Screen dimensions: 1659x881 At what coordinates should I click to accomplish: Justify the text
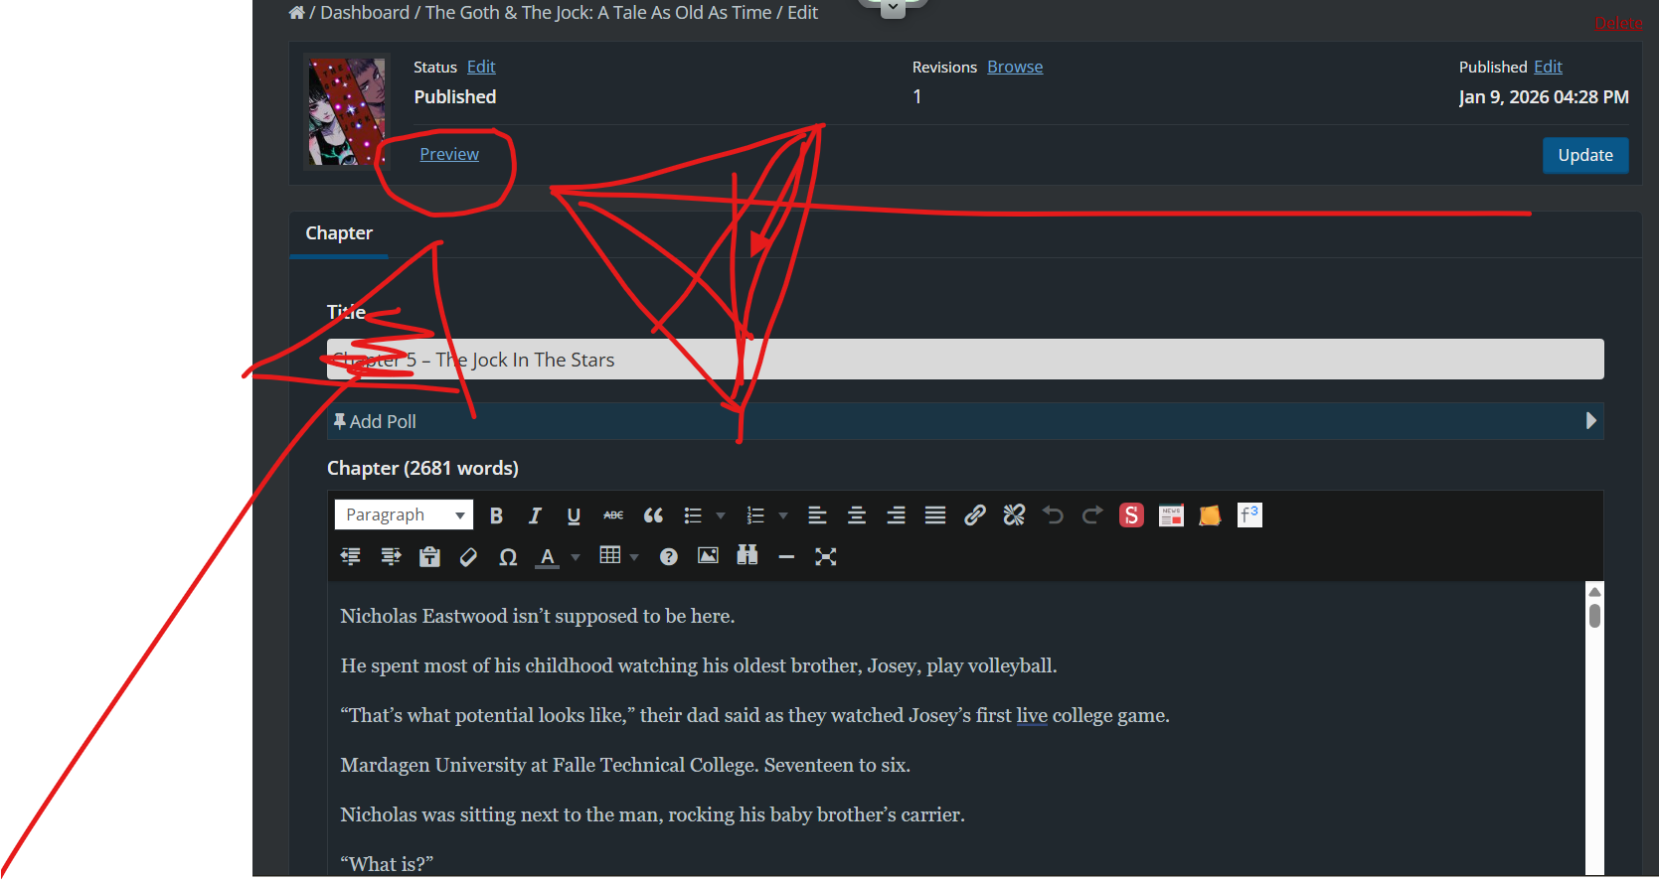point(935,515)
